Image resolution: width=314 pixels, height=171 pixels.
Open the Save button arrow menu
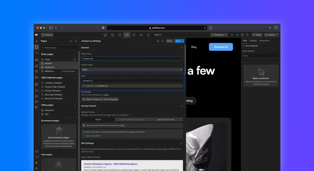coord(183,41)
